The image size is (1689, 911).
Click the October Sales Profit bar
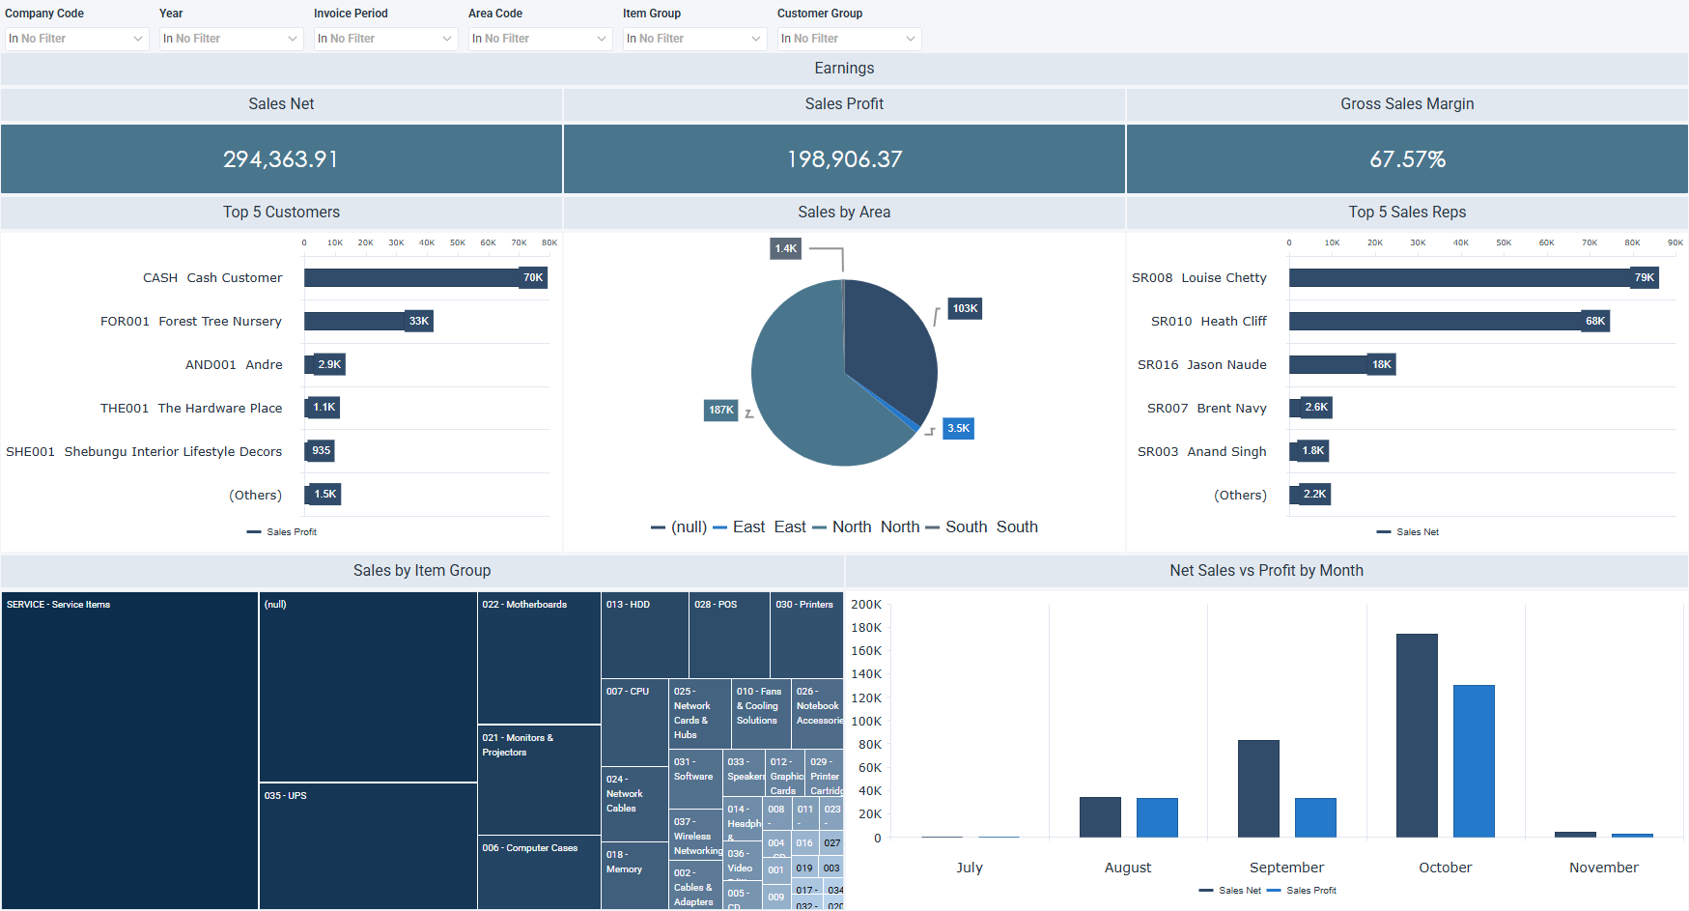click(1474, 761)
